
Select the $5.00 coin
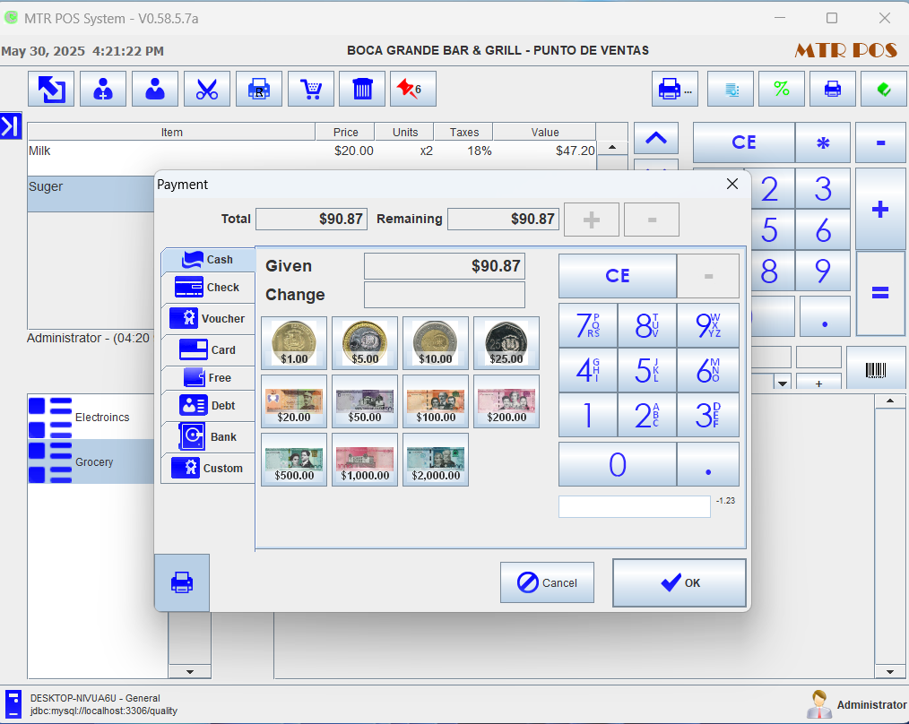tap(365, 343)
